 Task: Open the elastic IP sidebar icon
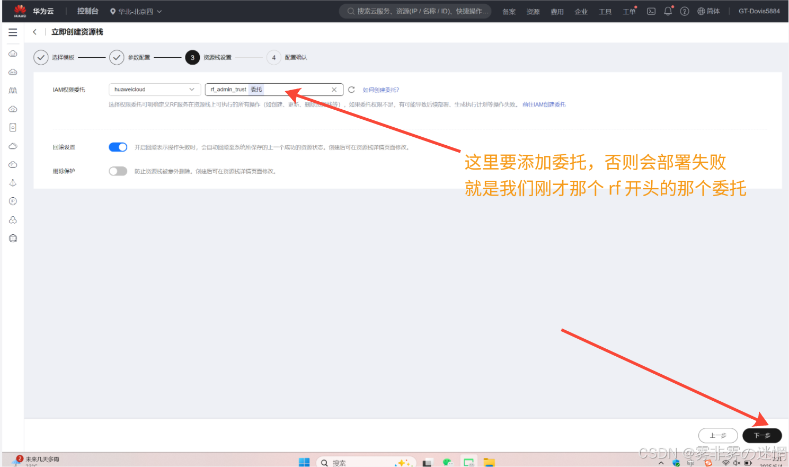click(13, 201)
